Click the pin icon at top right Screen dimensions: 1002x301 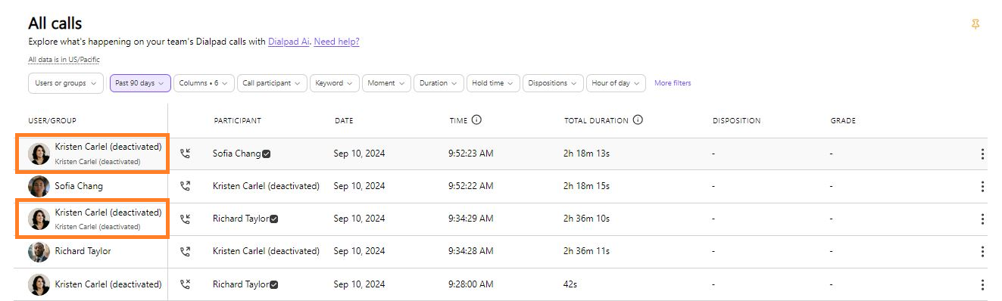975,24
